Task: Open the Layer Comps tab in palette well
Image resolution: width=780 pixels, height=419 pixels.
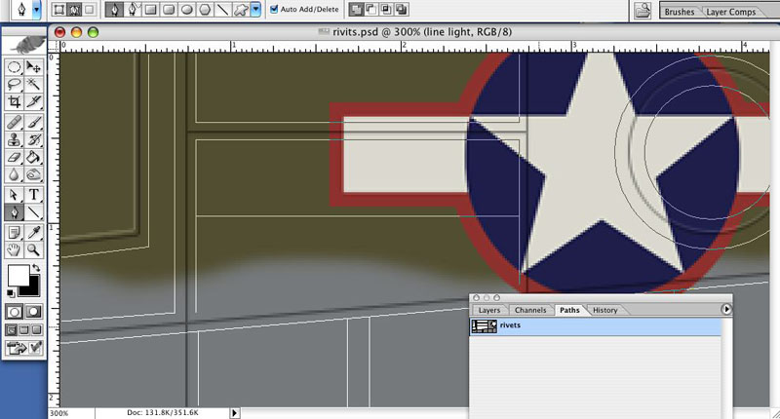Action: (730, 12)
